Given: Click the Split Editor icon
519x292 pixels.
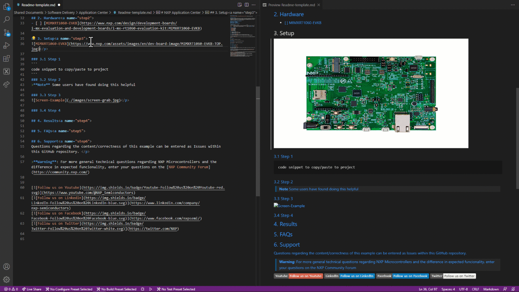Looking at the screenshot, I should (247, 5).
